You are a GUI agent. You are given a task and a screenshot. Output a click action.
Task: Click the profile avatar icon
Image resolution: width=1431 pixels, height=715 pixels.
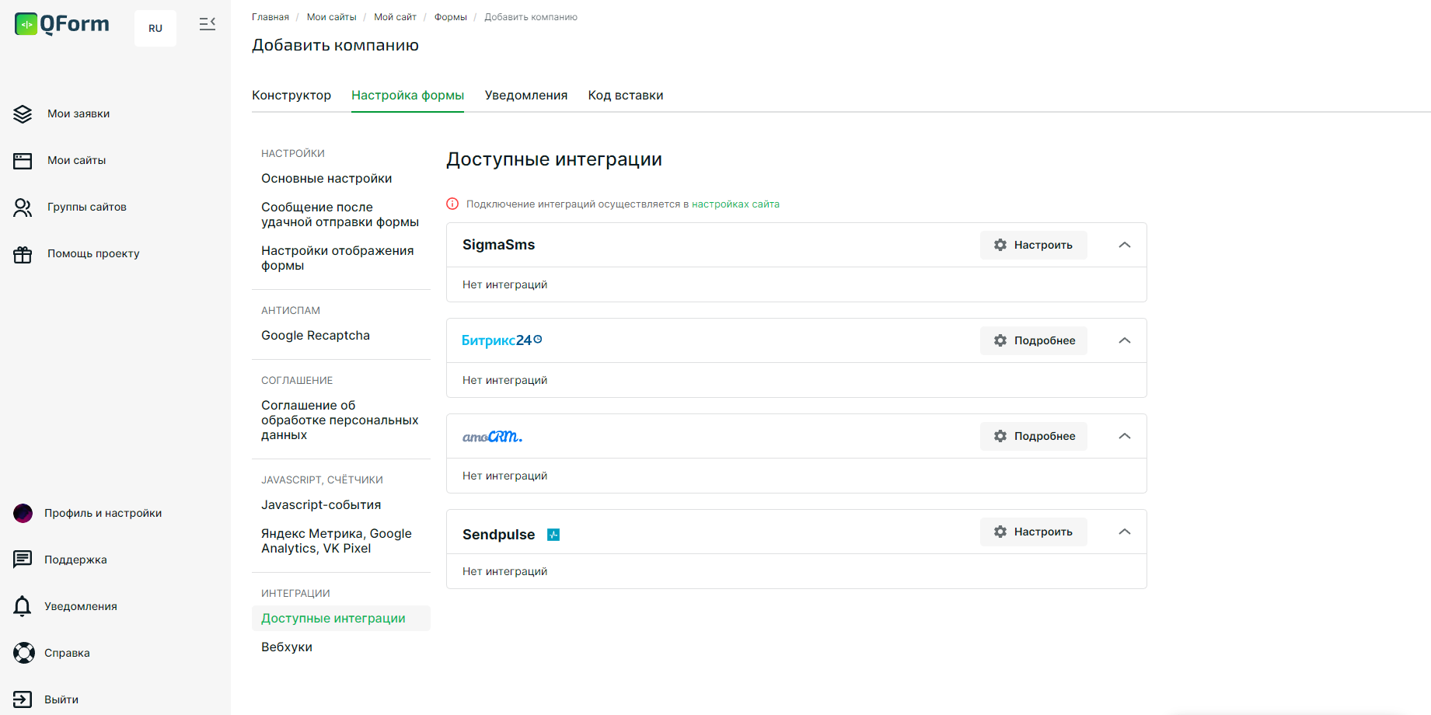(x=23, y=513)
